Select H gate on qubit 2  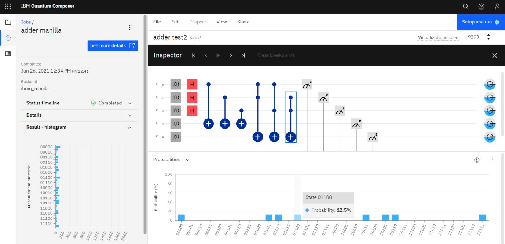(x=192, y=110)
